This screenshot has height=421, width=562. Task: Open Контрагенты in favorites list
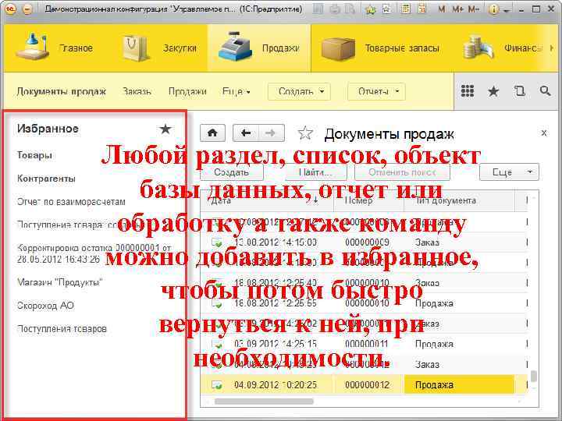pyautogui.click(x=46, y=179)
